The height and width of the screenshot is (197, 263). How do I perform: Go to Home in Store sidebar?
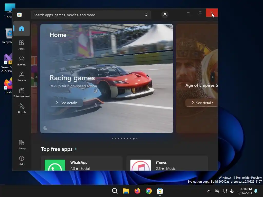(x=22, y=28)
